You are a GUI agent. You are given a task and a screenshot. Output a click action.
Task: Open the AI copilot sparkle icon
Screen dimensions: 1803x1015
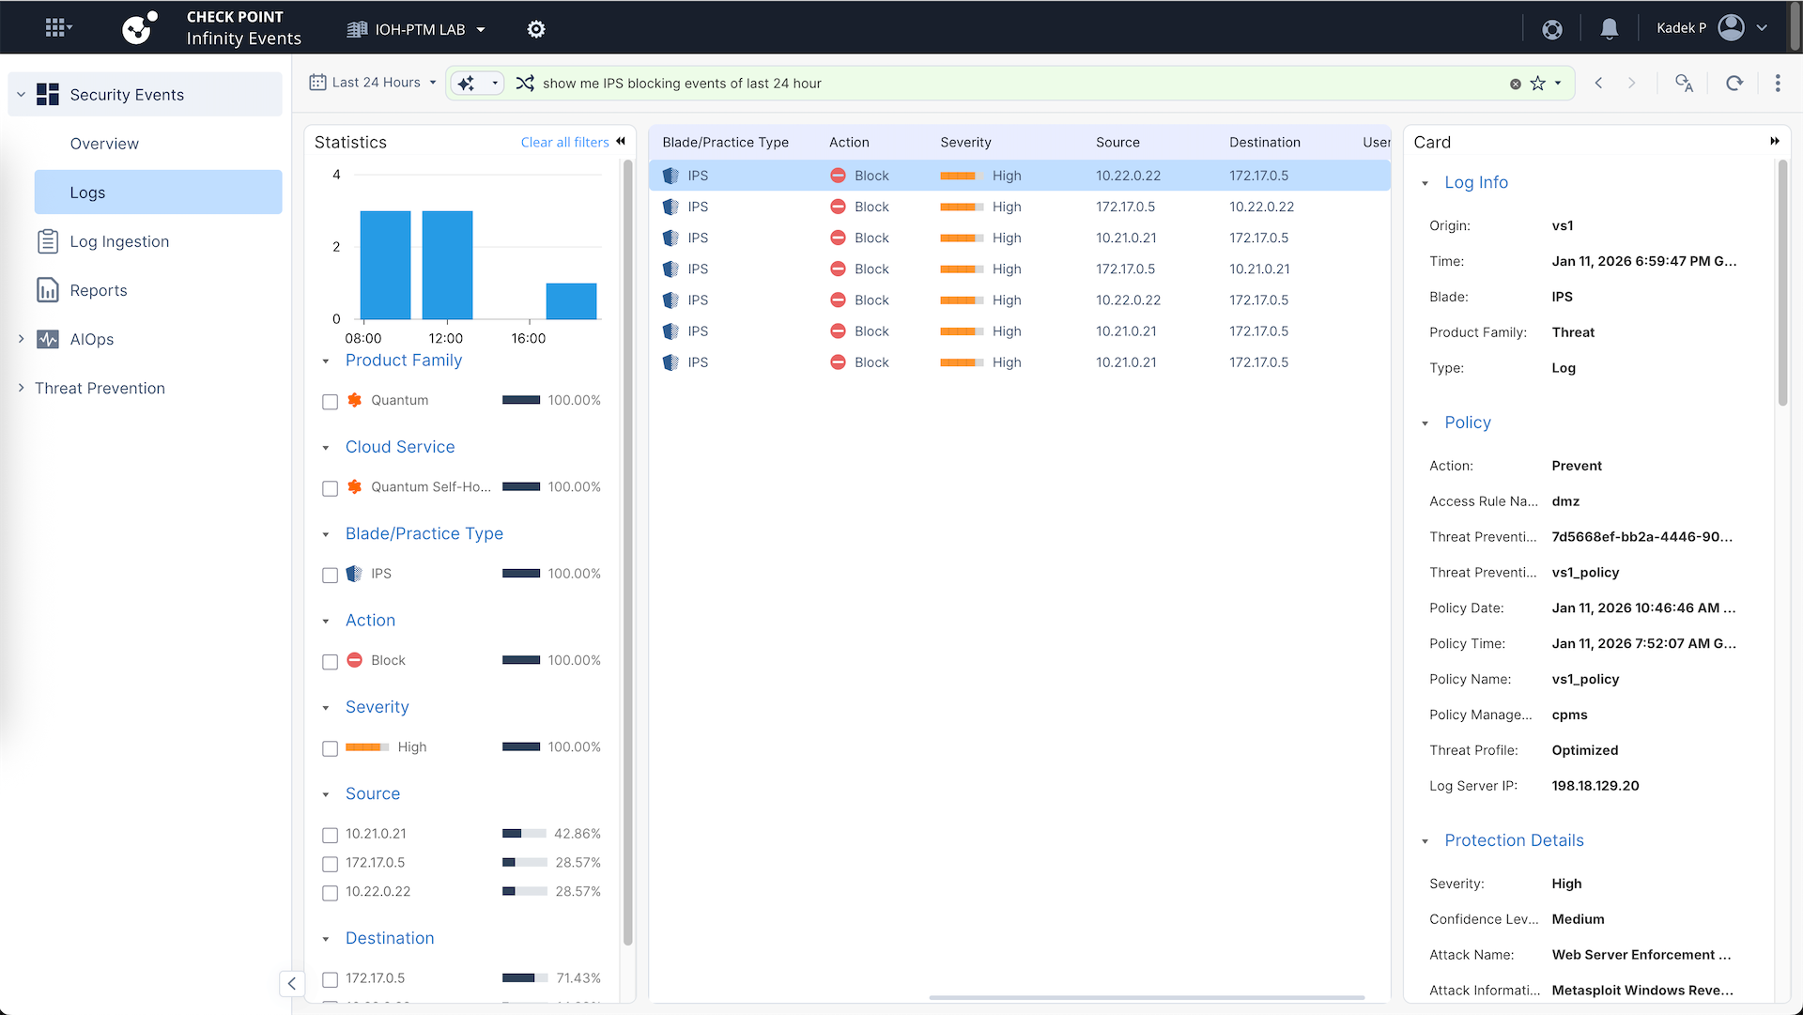[x=467, y=84]
